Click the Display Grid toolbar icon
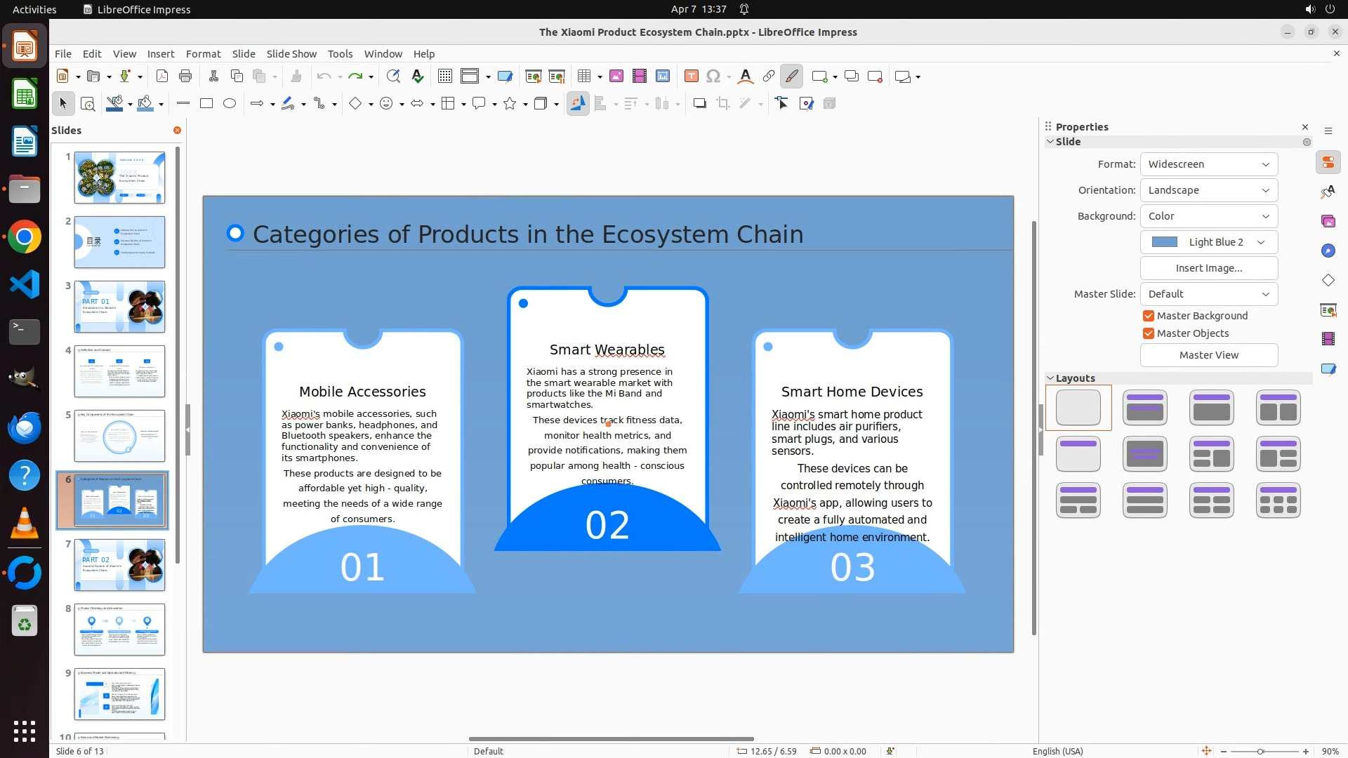 [x=444, y=77]
